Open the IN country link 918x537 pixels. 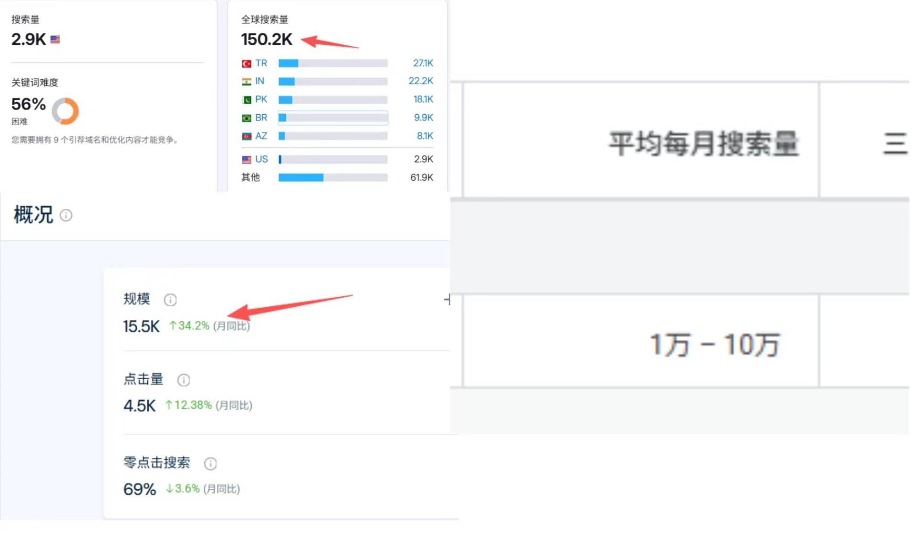click(x=260, y=81)
